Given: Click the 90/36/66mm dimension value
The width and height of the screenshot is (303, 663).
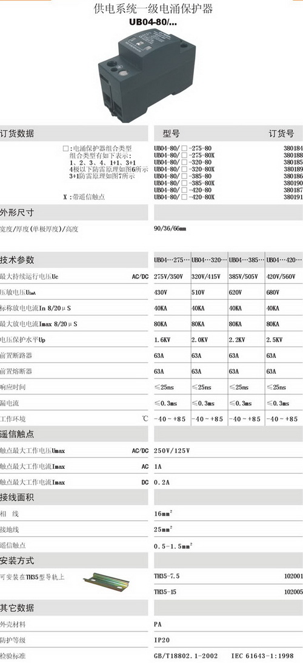Looking at the screenshot, I should 170,229.
